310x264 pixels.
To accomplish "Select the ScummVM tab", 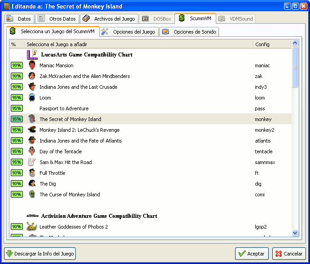I will pyautogui.click(x=195, y=18).
